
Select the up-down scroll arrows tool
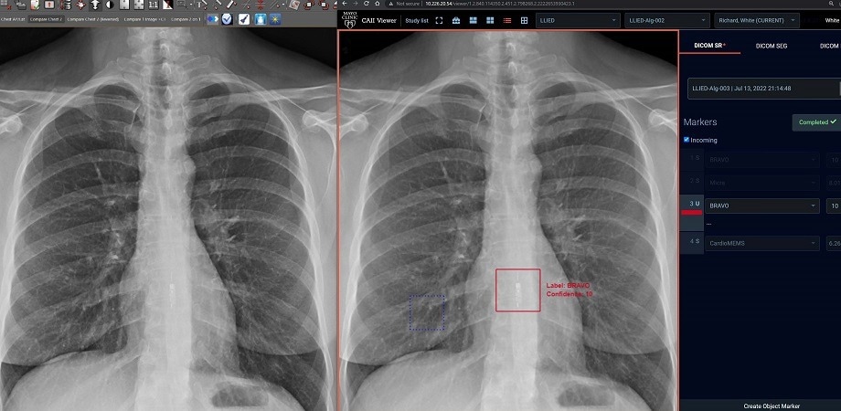pos(95,5)
